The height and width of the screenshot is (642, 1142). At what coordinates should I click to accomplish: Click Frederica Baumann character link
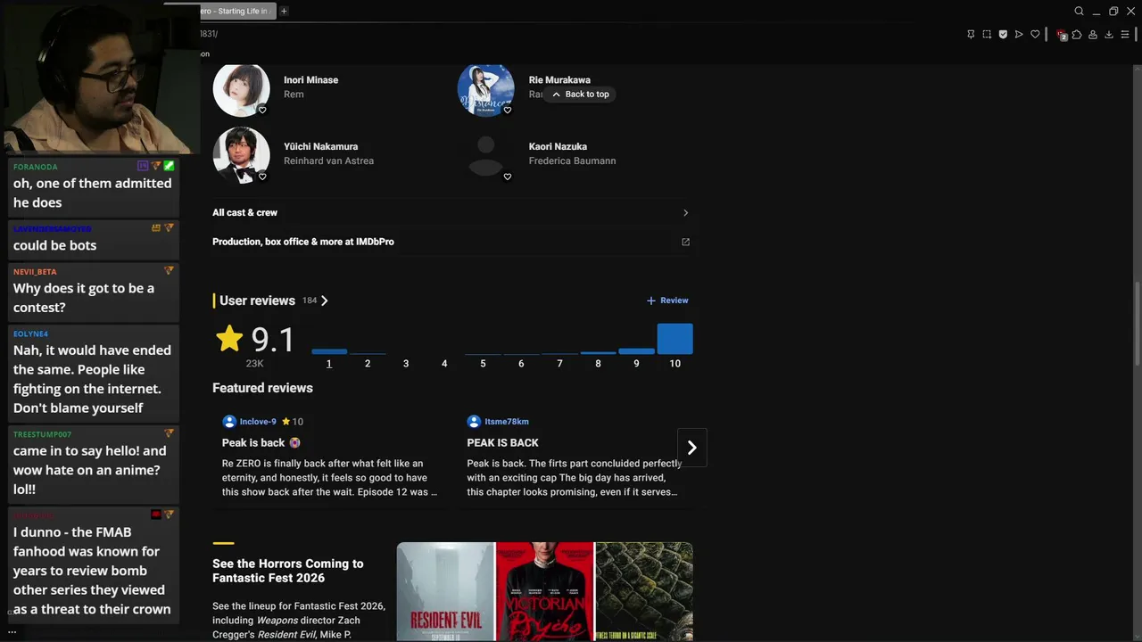(x=572, y=161)
